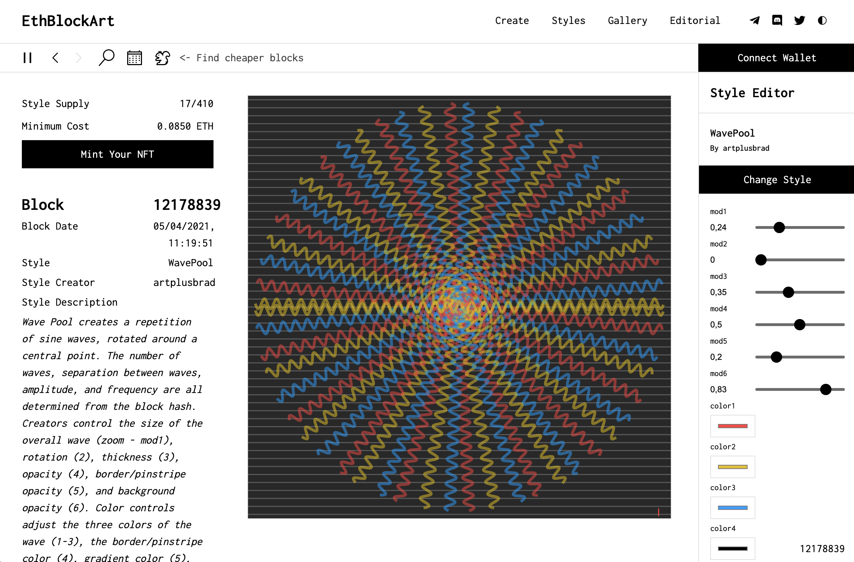Viewport: 854px width, 562px height.
Task: Adjust the mod1 slider
Action: (779, 227)
